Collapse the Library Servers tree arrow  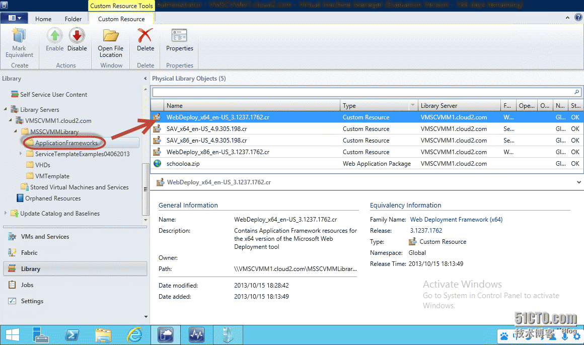[5, 109]
